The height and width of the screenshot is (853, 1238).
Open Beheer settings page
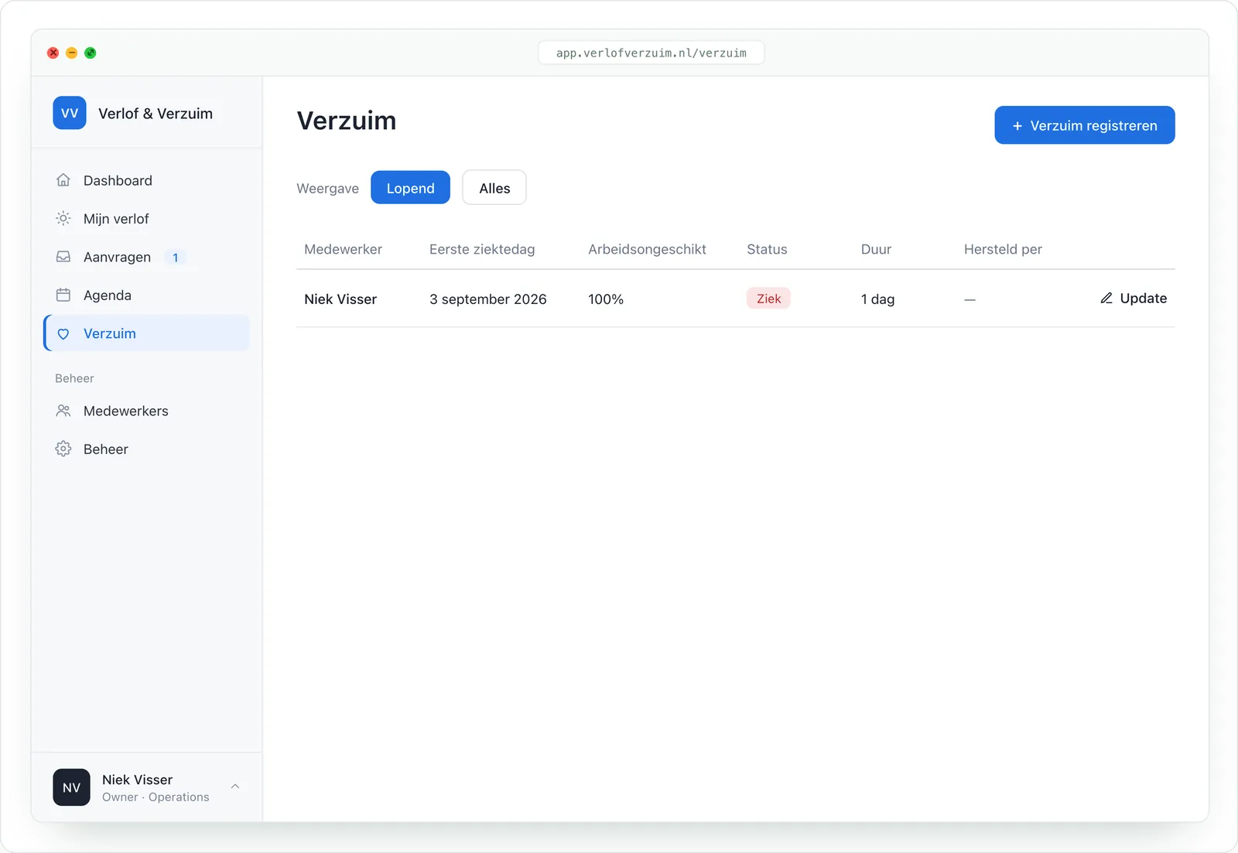coord(147,449)
